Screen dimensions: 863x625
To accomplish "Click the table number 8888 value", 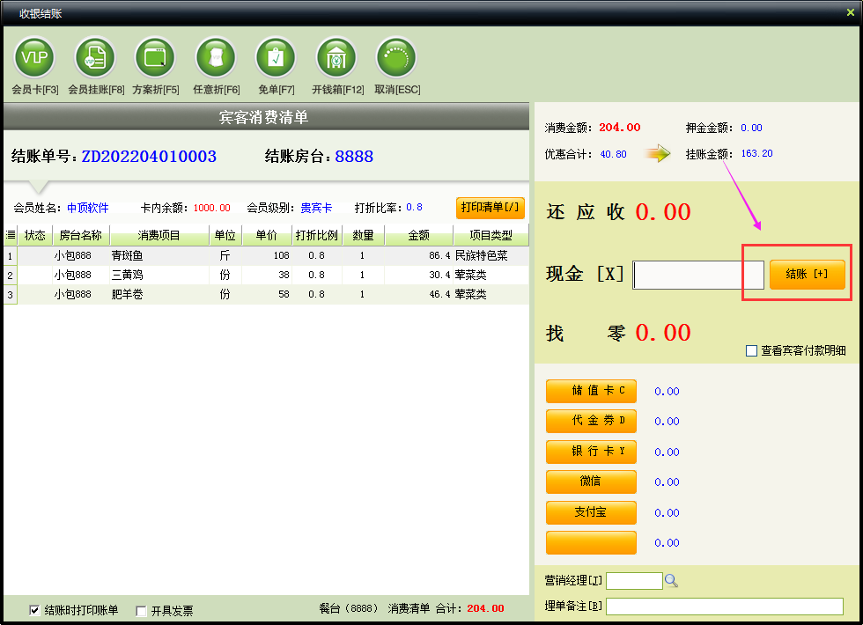I will [x=354, y=157].
